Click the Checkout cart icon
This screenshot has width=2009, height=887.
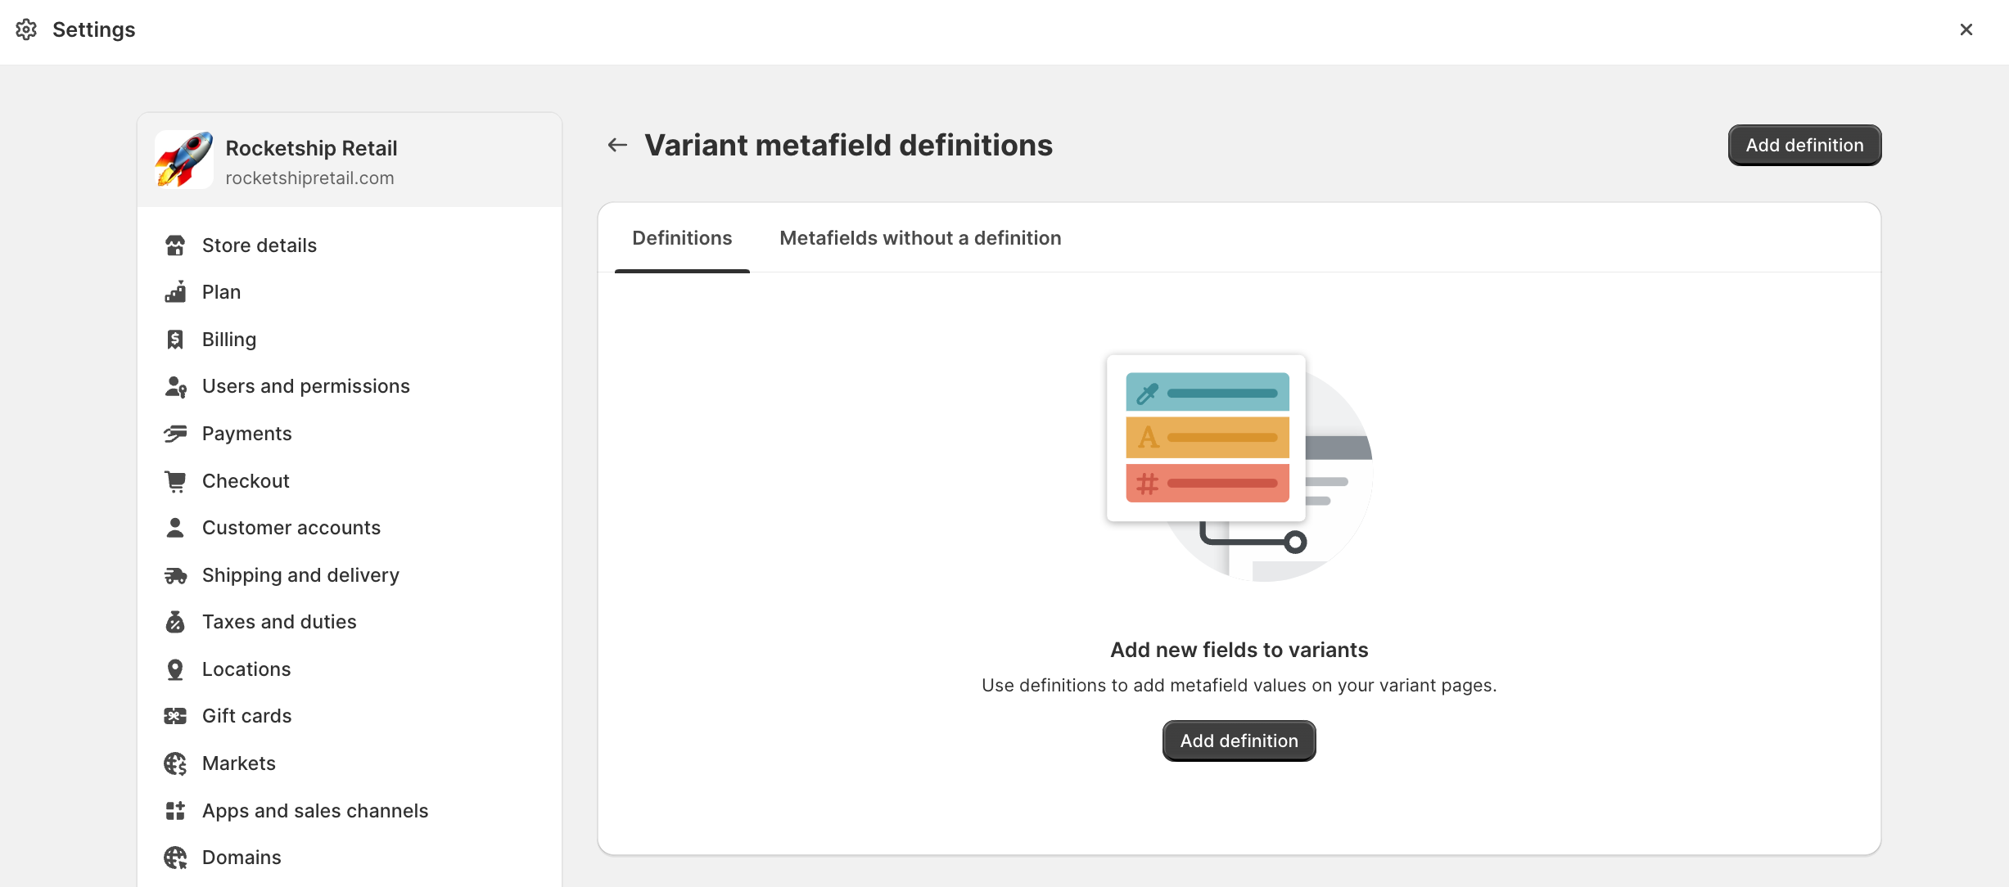coord(175,481)
